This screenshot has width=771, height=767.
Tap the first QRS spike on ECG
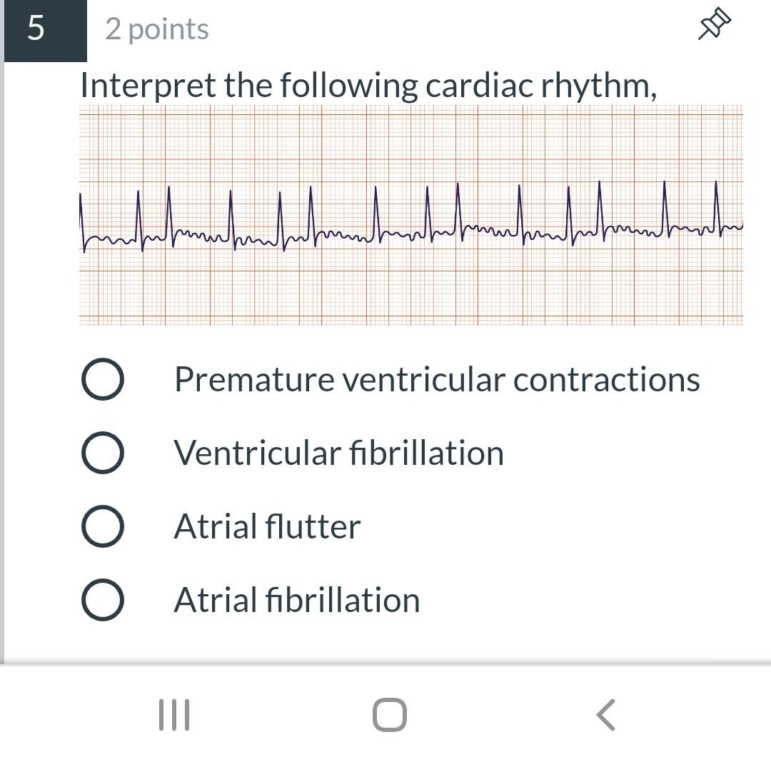coord(81,221)
